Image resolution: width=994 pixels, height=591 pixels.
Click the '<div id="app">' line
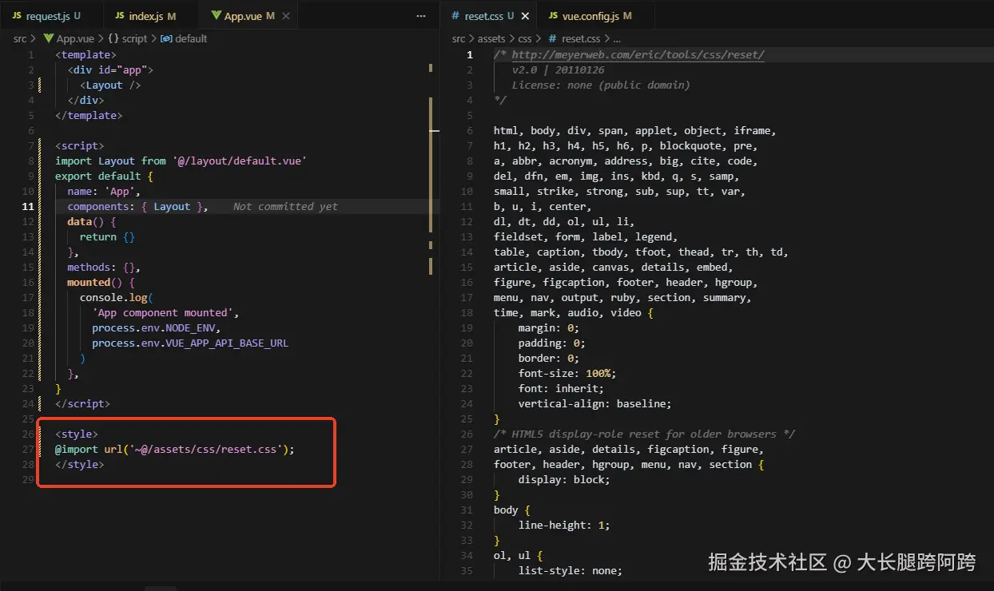click(x=110, y=69)
